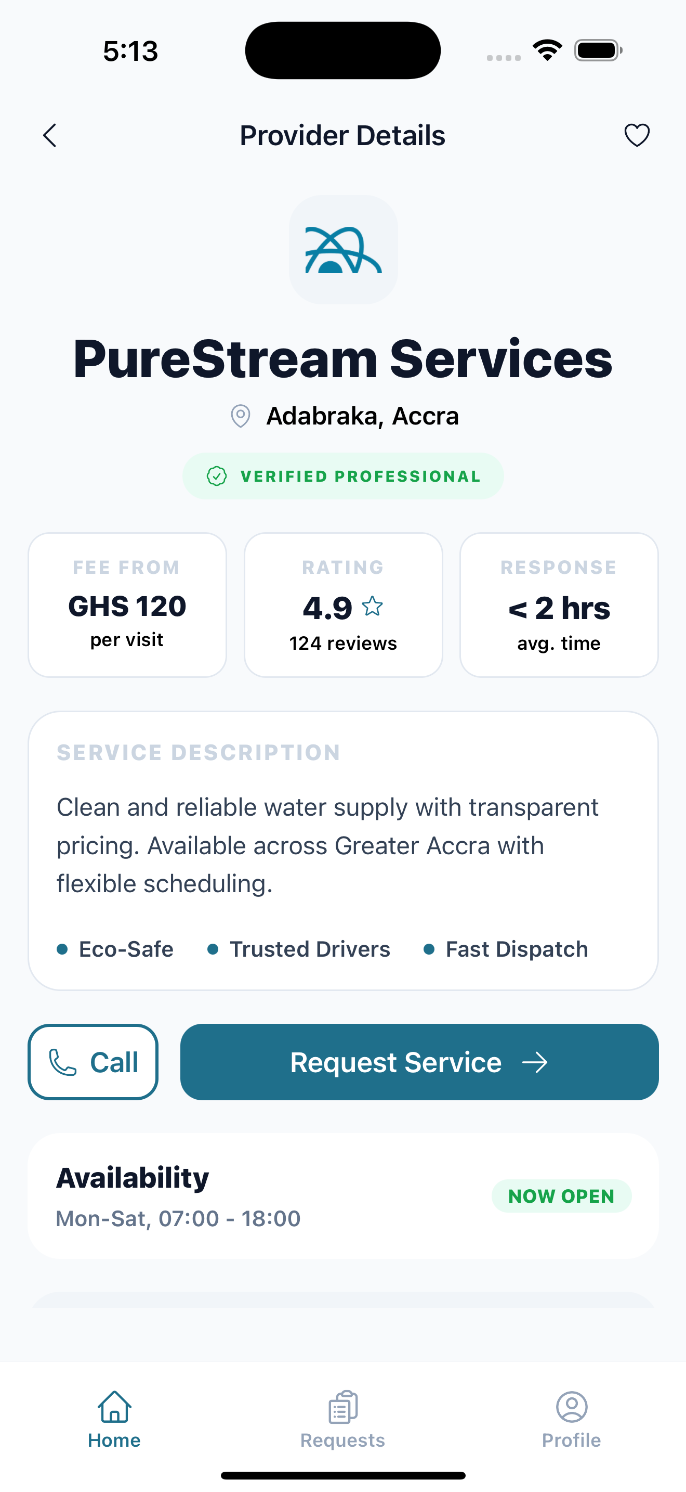Open the 124 reviews rating card
This screenshot has height=1492, width=686.
pos(343,604)
